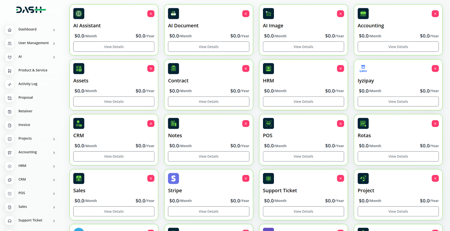View Details for the CRM module
The image size is (450, 231).
pyautogui.click(x=114, y=156)
